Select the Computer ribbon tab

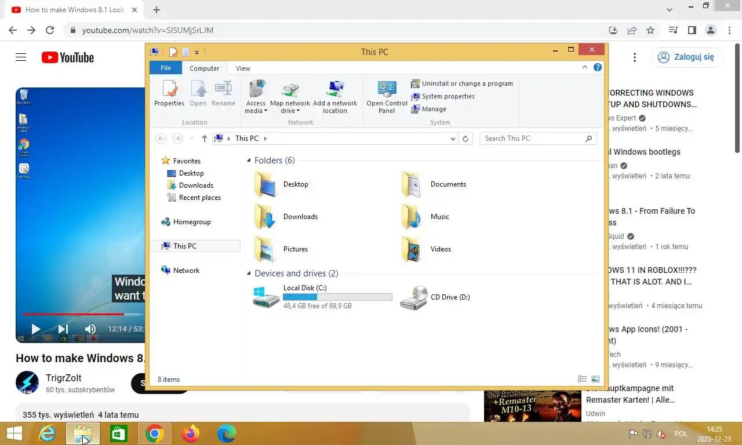pyautogui.click(x=205, y=68)
